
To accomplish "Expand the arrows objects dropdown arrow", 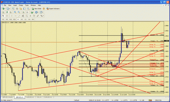I will pos(43,16).
